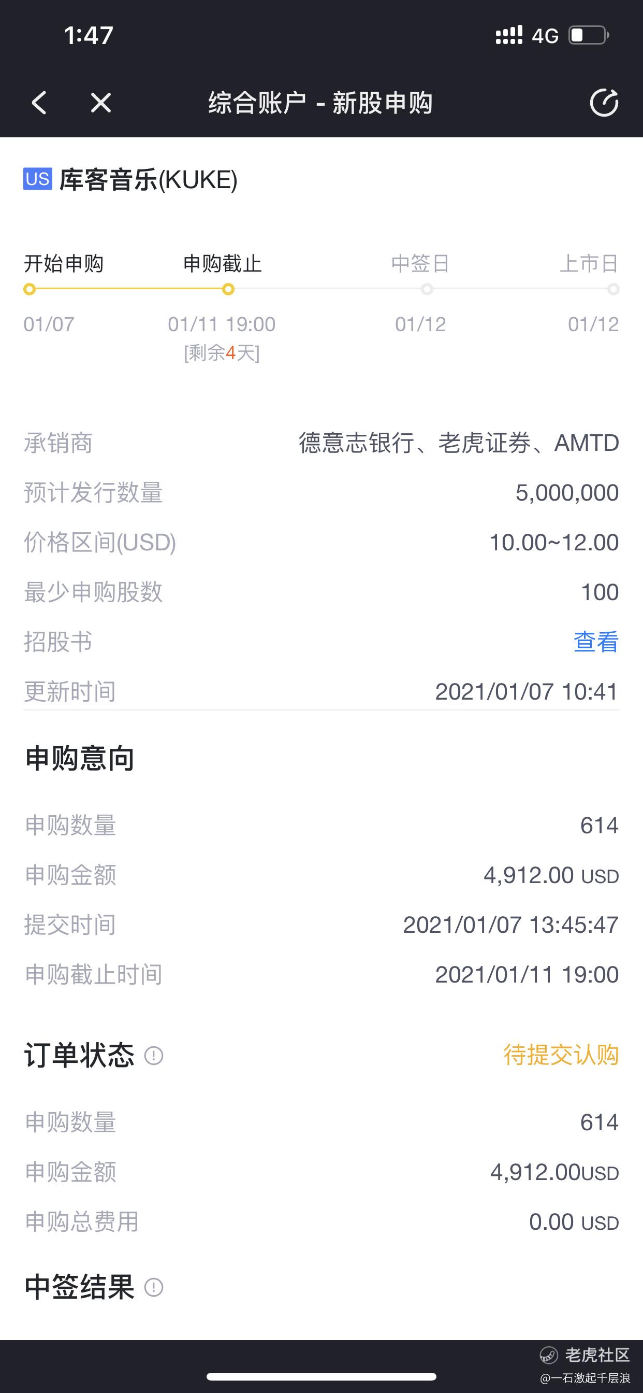Tap the back arrow in the header
The height and width of the screenshot is (1393, 643).
point(39,102)
